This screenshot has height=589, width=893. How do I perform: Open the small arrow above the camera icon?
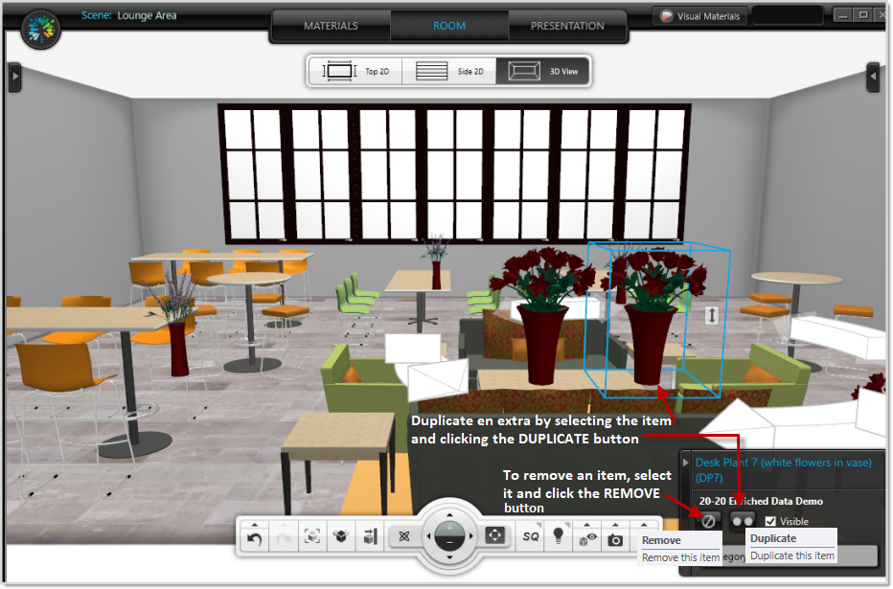point(615,525)
